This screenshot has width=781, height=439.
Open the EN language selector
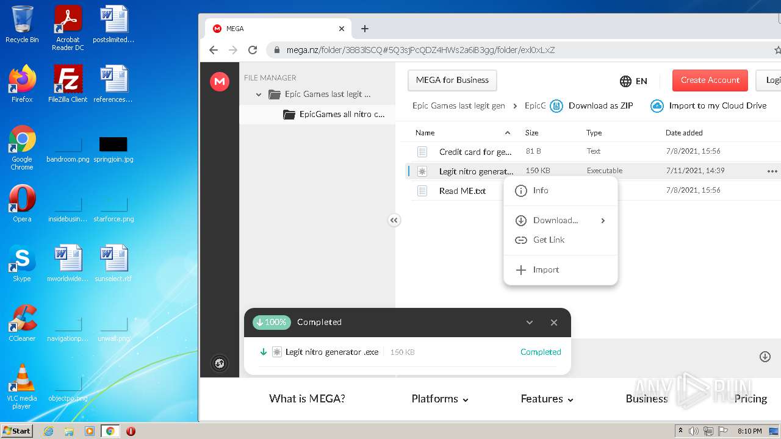[x=633, y=81]
